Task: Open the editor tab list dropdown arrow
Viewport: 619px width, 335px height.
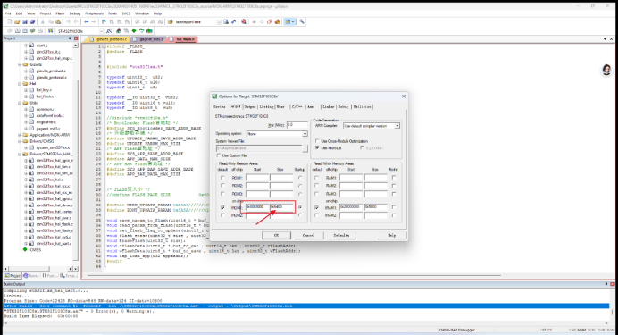Action: tap(606, 39)
